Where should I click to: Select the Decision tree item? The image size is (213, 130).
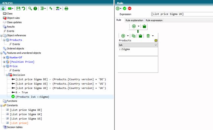click(19, 75)
